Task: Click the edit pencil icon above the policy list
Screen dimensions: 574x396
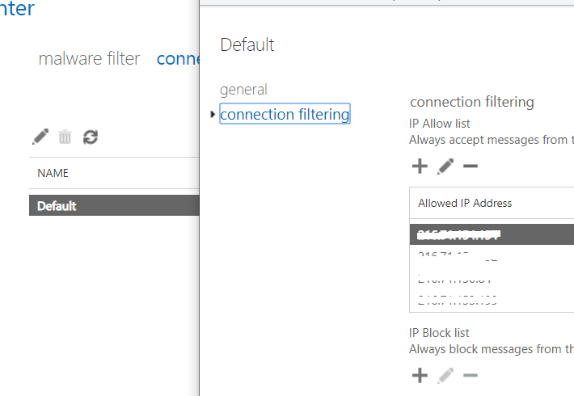Action: pyautogui.click(x=40, y=137)
